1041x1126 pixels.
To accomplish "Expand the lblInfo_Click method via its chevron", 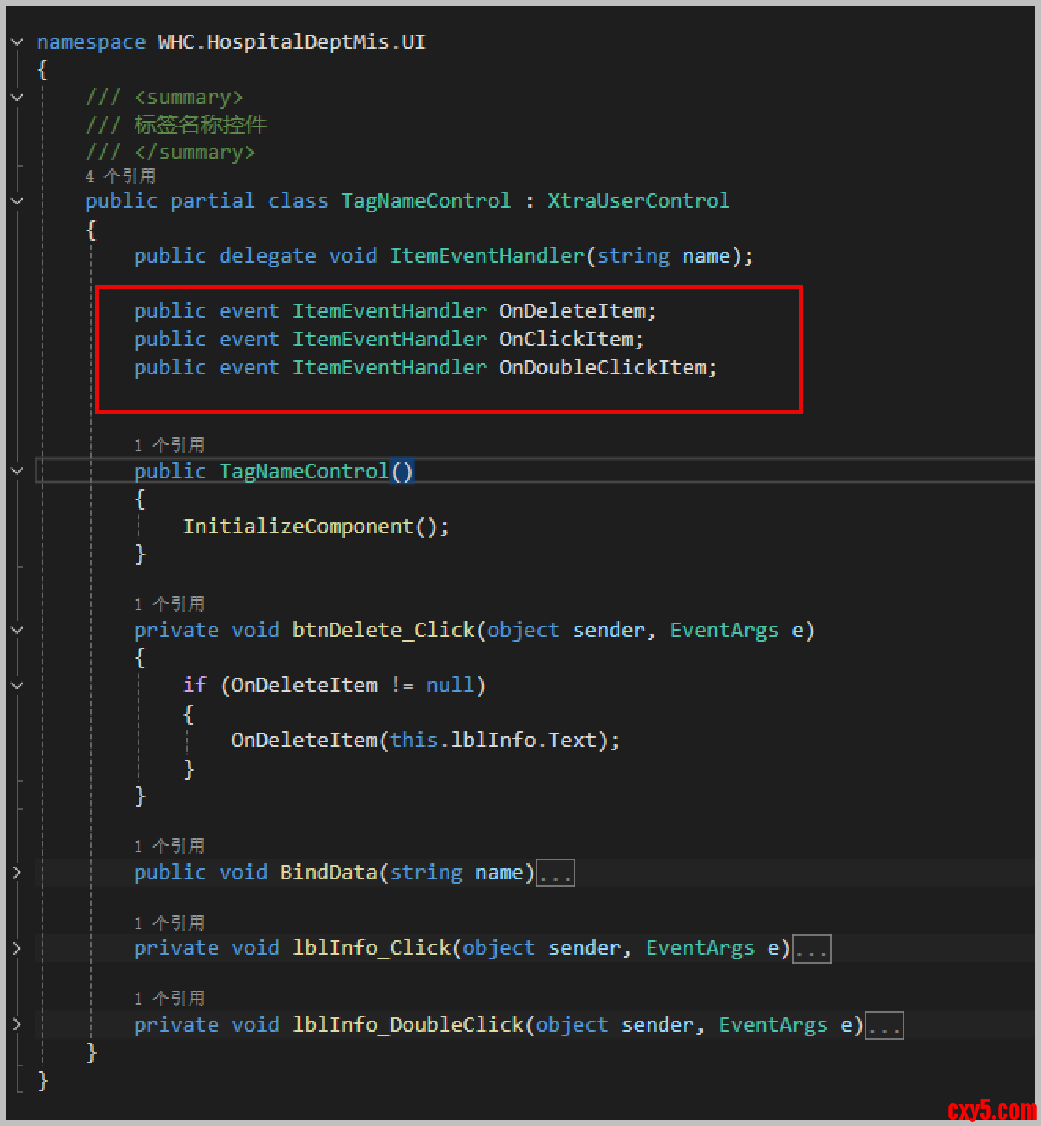I will (x=17, y=948).
